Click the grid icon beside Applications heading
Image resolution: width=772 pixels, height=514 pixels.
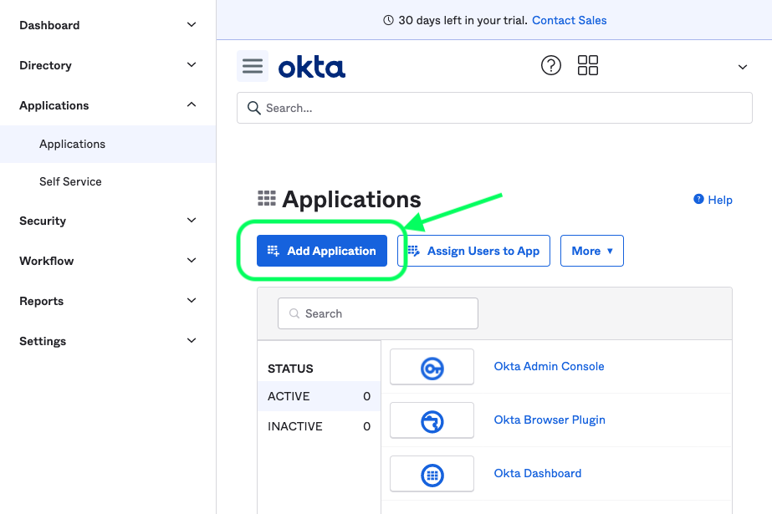pos(267,198)
